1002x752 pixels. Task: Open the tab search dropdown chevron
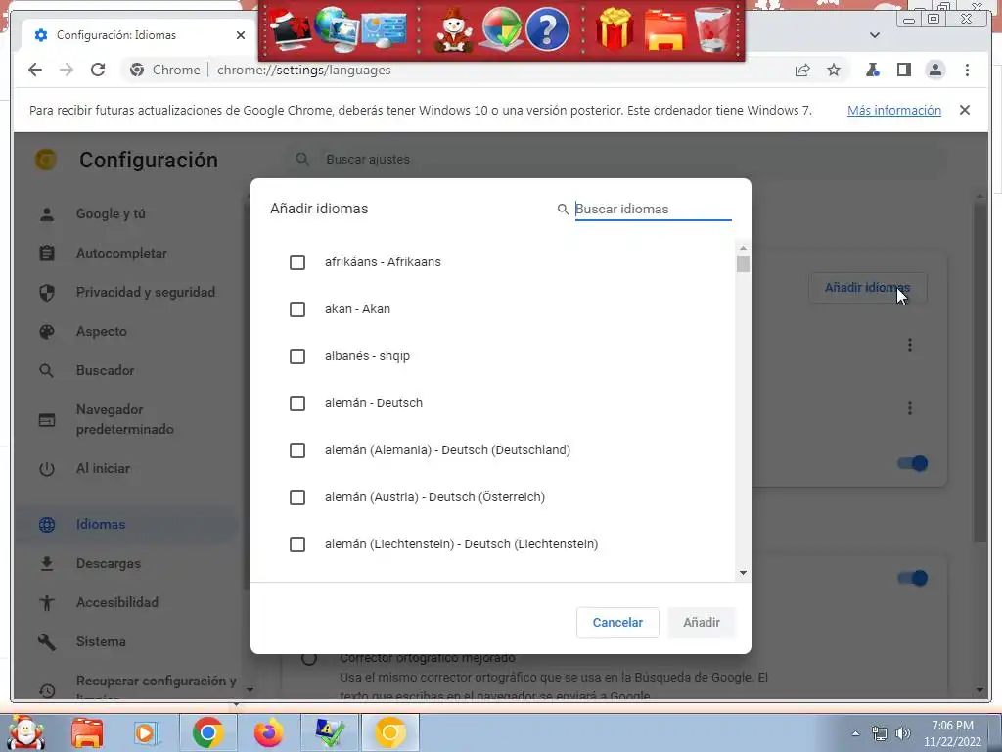tap(874, 35)
